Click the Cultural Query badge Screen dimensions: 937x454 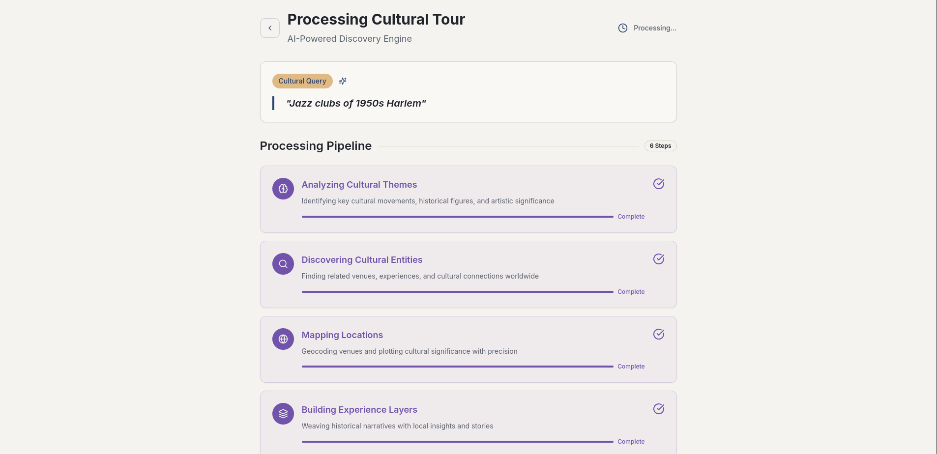302,81
